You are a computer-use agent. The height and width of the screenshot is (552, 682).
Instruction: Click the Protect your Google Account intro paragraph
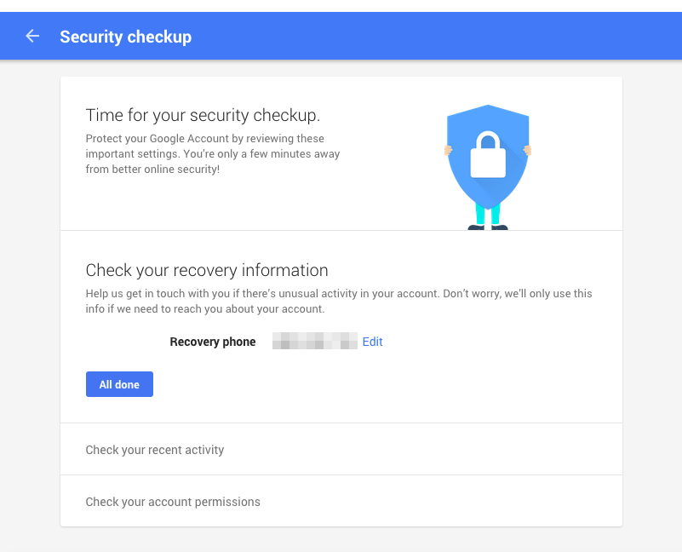click(212, 153)
